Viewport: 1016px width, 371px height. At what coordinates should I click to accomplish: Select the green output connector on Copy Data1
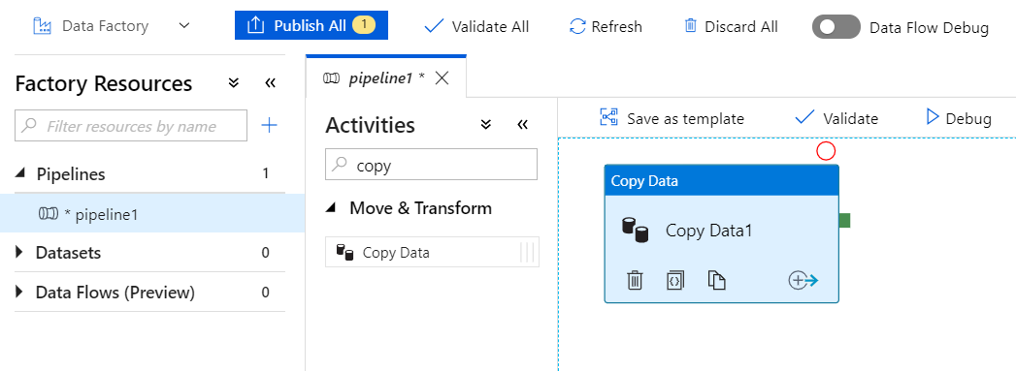[x=844, y=221]
